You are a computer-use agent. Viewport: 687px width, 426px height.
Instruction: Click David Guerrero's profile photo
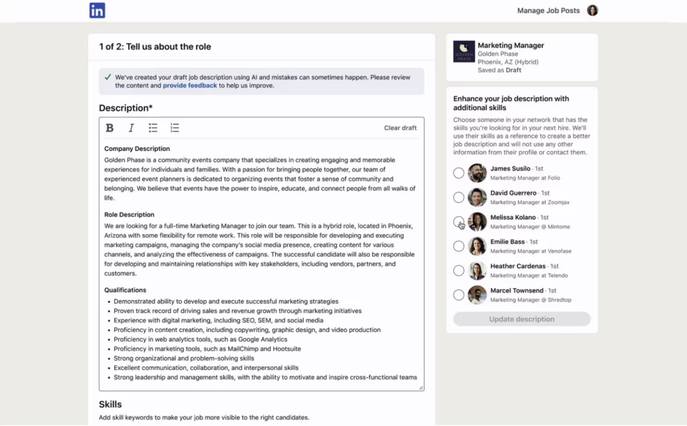(x=477, y=197)
